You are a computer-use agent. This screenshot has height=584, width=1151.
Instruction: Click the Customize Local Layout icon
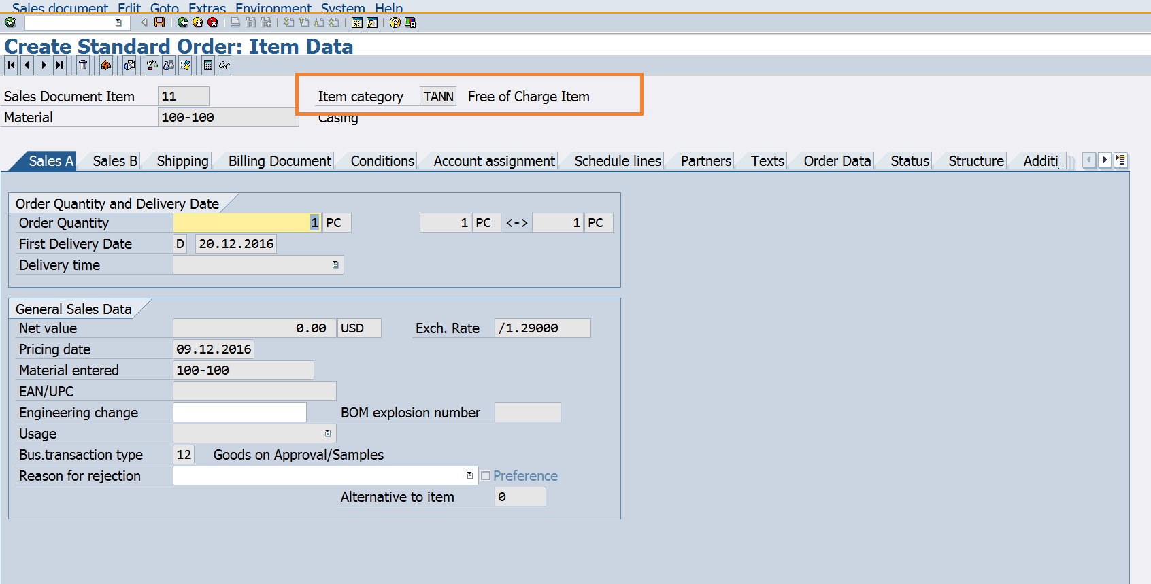(410, 22)
